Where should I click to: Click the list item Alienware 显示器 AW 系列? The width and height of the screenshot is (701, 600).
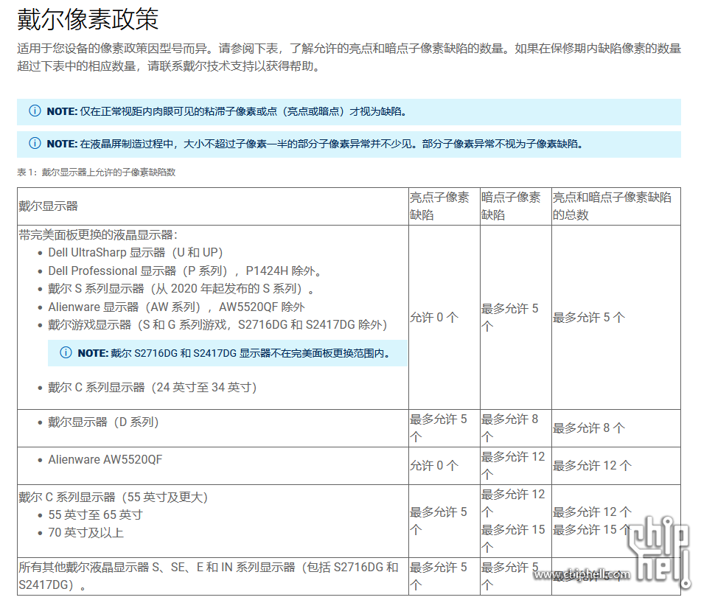point(177,307)
